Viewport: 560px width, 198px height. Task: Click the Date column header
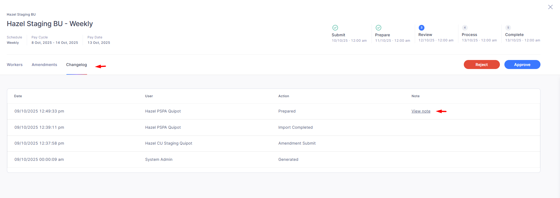[x=18, y=96]
